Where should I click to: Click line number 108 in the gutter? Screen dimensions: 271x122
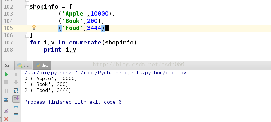pos(8,50)
